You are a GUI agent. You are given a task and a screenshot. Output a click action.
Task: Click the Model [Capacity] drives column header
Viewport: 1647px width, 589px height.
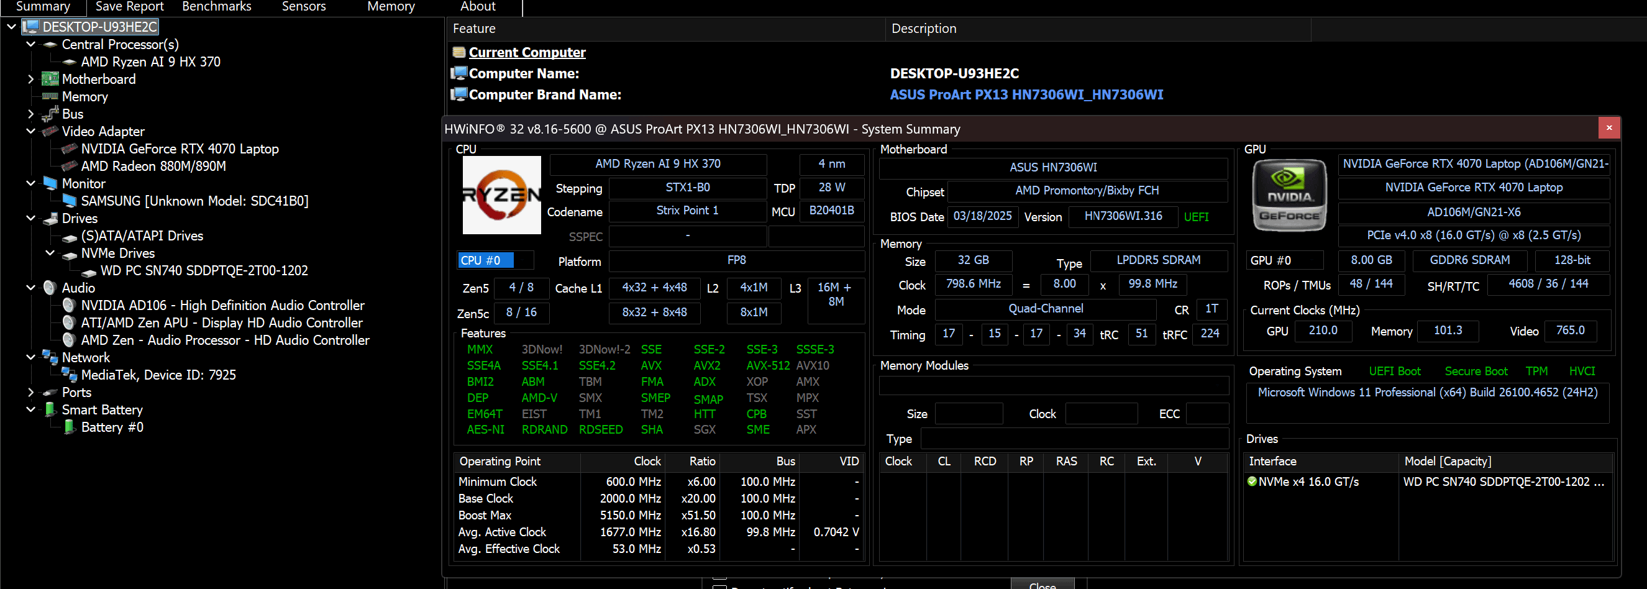point(1505,461)
